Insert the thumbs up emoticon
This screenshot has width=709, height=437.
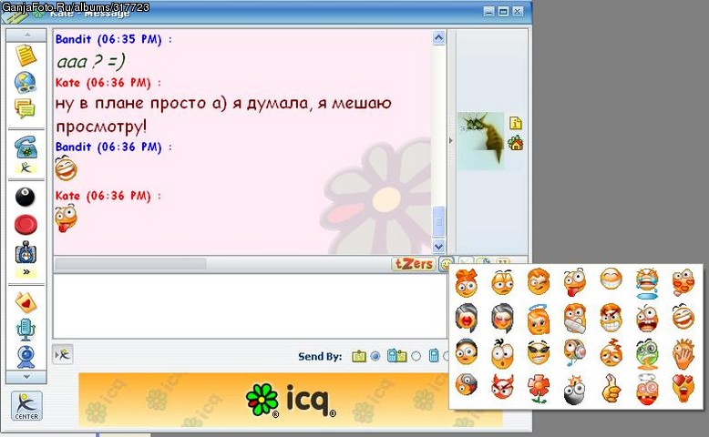click(611, 388)
